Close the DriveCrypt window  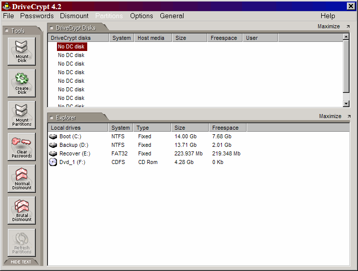(351, 6)
